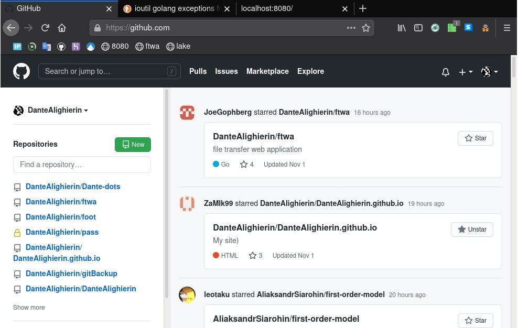Open Issues in GitHub header
Image resolution: width=518 pixels, height=328 pixels.
coord(226,71)
